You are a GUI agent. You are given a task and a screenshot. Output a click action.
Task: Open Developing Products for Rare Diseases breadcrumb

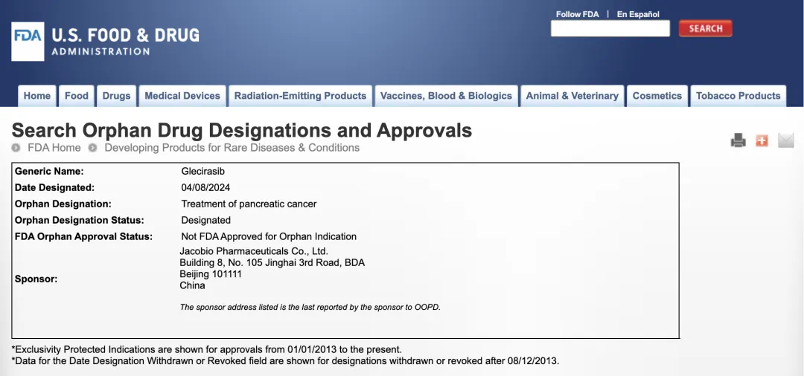(x=232, y=148)
